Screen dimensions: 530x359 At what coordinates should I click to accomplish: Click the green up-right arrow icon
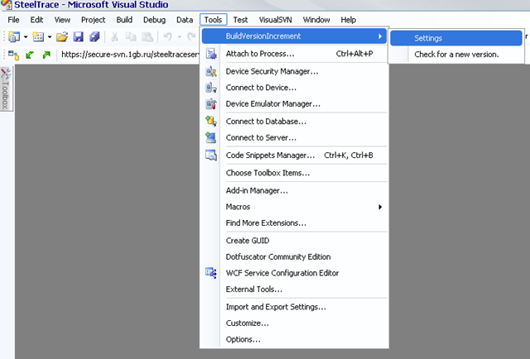point(46,55)
